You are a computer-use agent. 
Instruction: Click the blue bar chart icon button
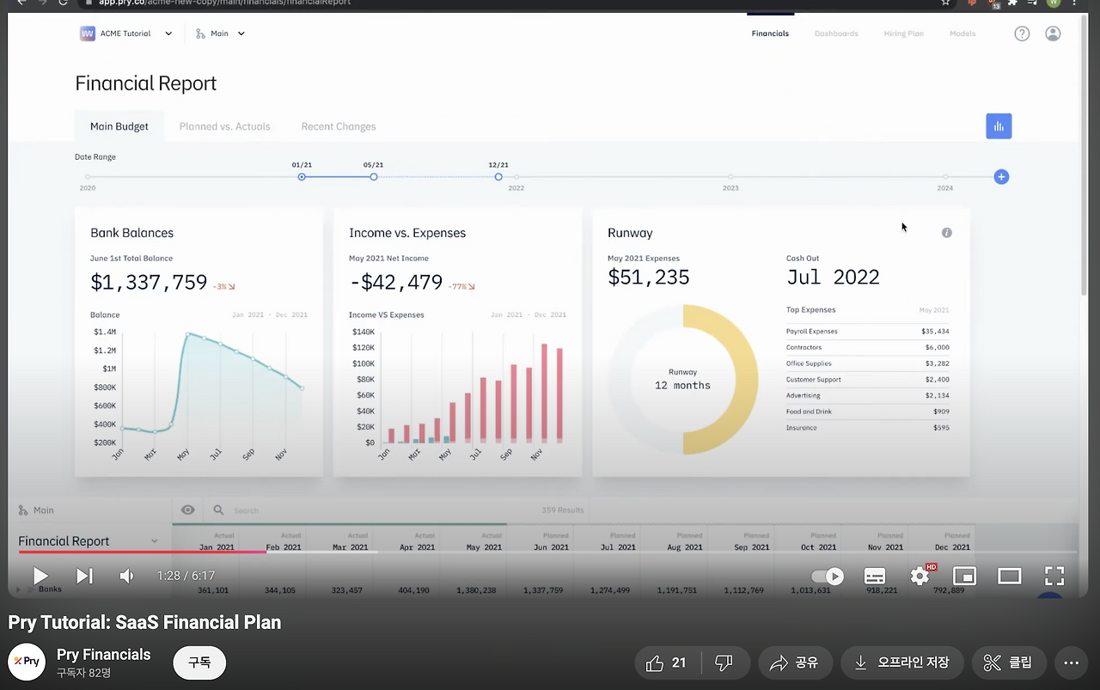(x=999, y=126)
